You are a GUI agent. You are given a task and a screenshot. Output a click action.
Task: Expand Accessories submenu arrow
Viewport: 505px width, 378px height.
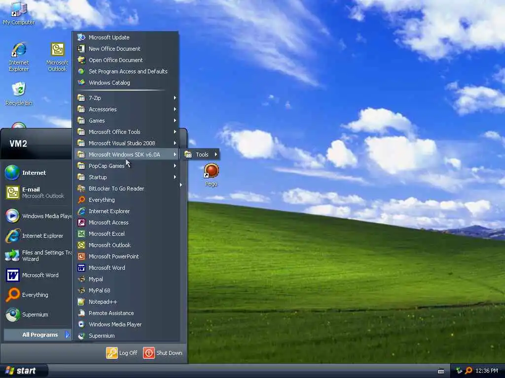click(x=175, y=109)
